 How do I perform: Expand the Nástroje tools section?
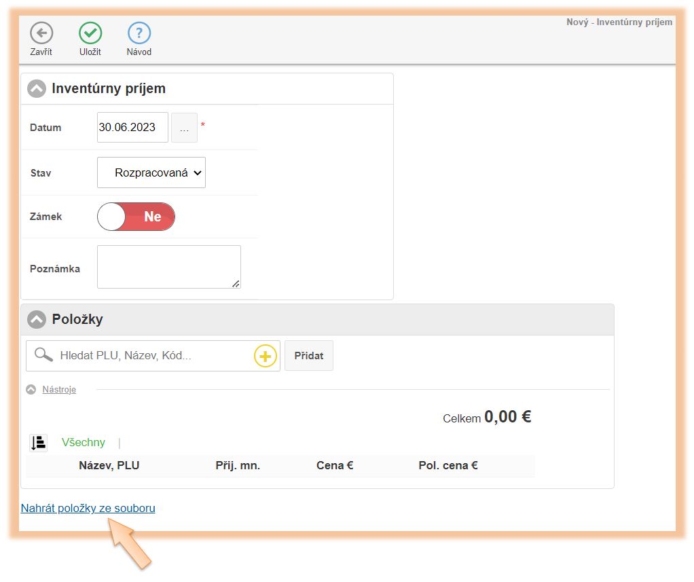[59, 390]
